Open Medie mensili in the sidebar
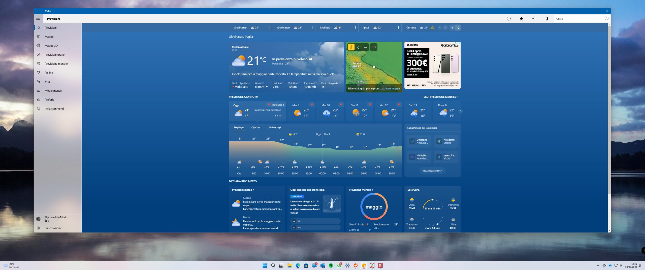This screenshot has width=645, height=270. coord(58,91)
